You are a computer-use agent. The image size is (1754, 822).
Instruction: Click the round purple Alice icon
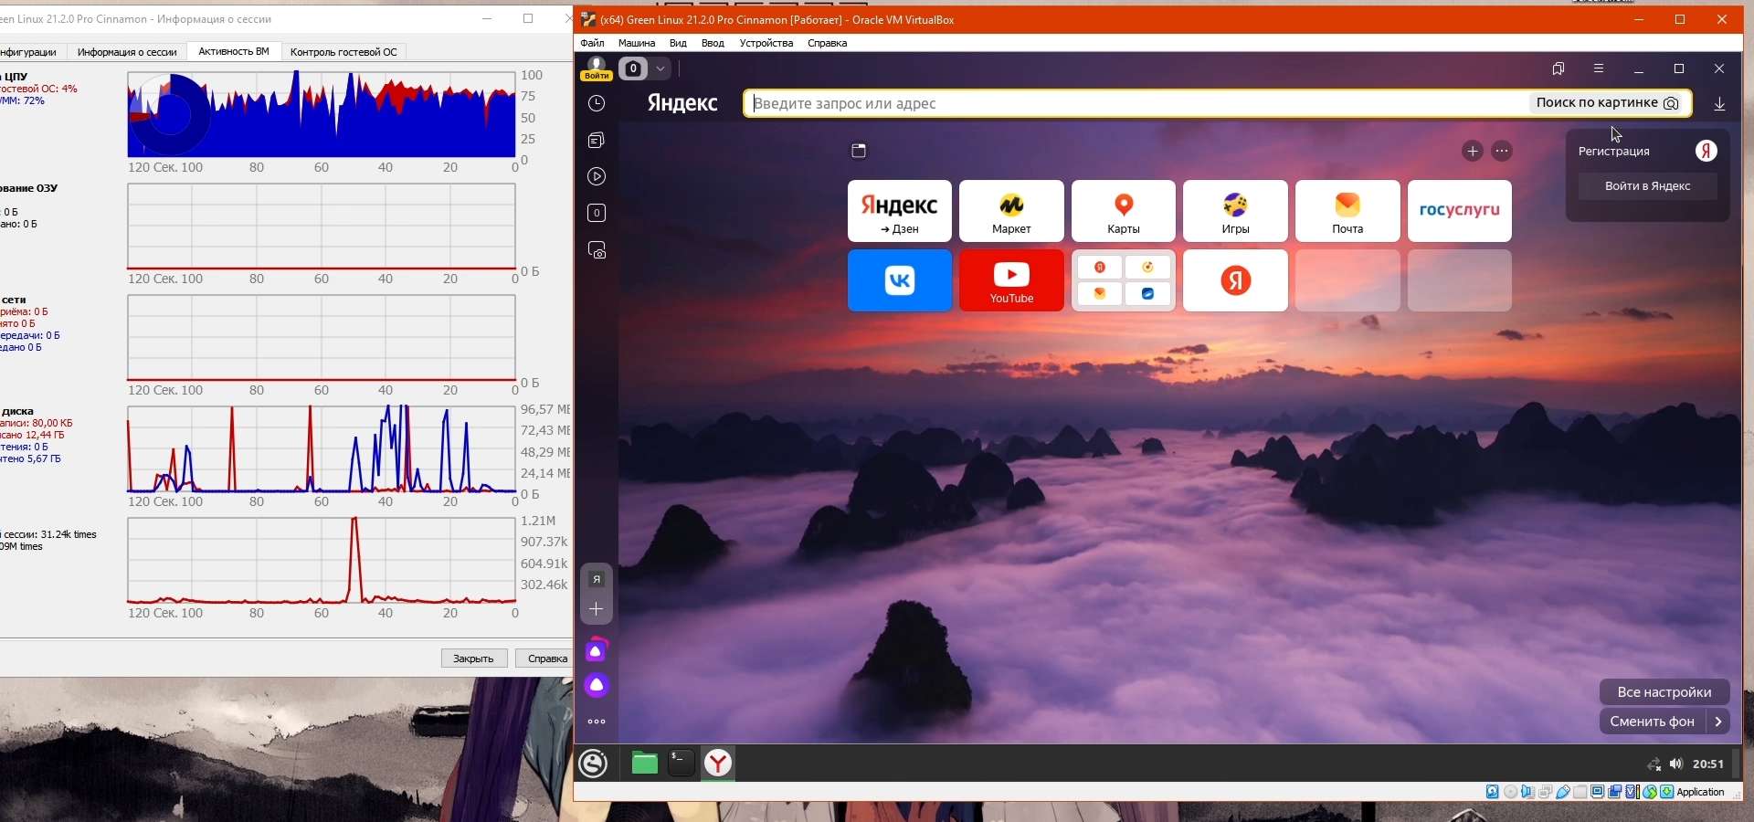(x=597, y=685)
